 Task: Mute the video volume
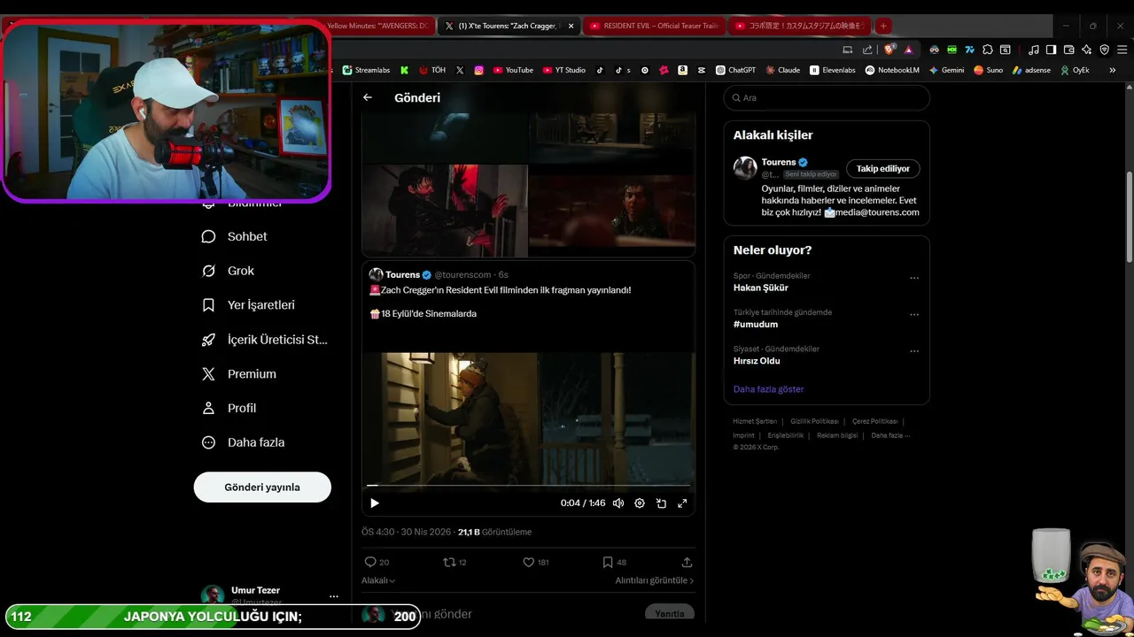tap(618, 503)
